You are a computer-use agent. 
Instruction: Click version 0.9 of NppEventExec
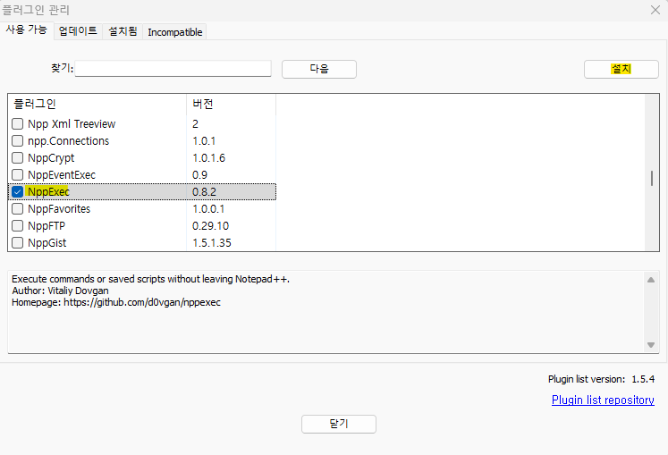(199, 174)
